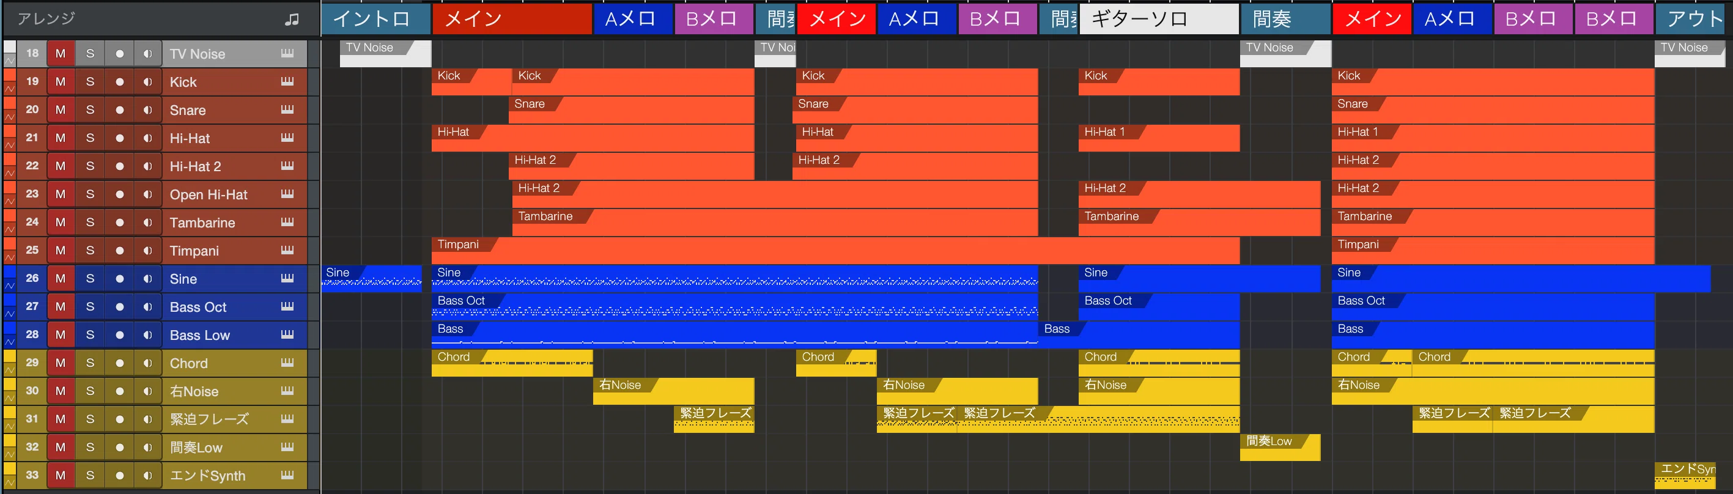Open the instrument editor icon for TV Noise track
The height and width of the screenshot is (494, 1733).
click(287, 53)
